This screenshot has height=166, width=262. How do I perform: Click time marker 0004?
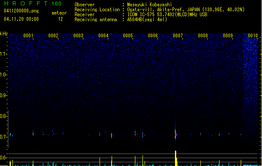tap(103, 36)
